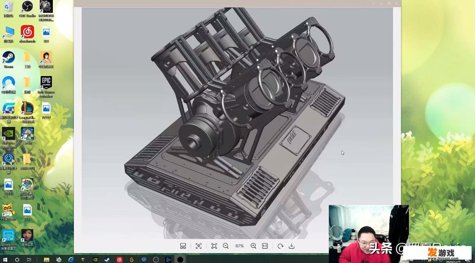Launch Epic Games Launcher shortcut

click(46, 87)
